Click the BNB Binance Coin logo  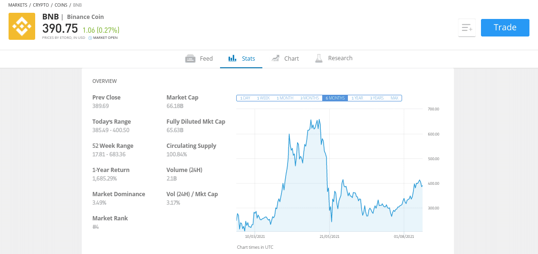(x=22, y=26)
